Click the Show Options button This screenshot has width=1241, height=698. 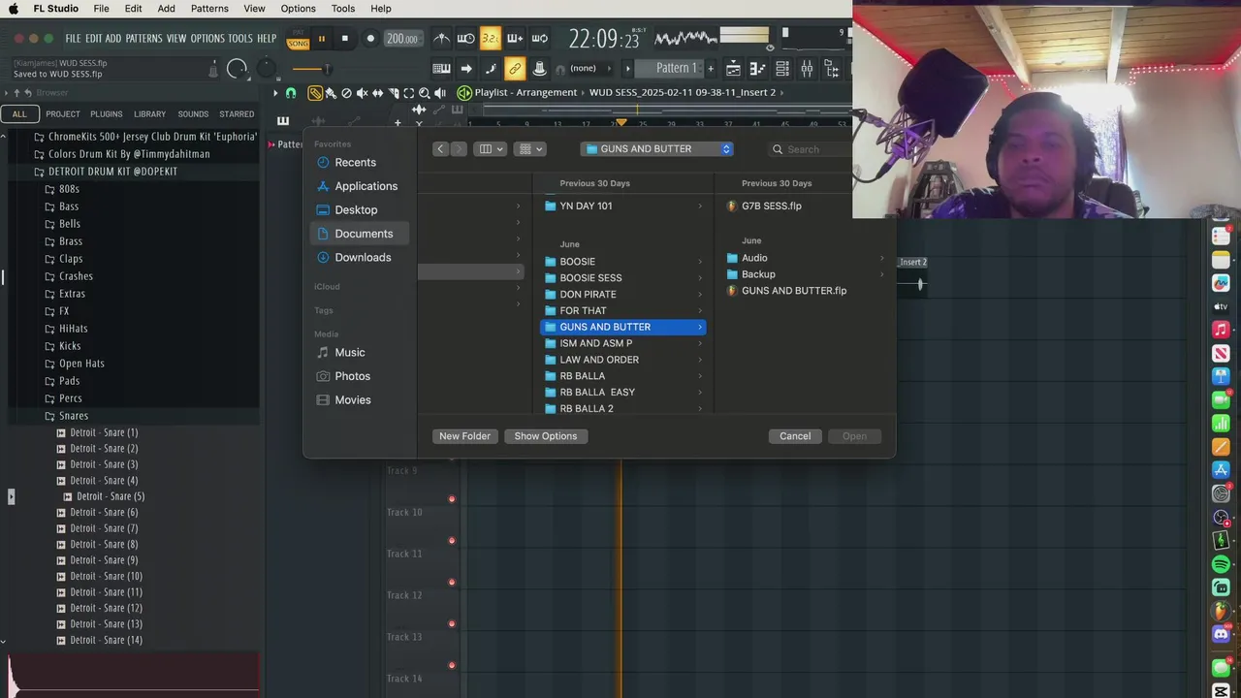tap(546, 436)
